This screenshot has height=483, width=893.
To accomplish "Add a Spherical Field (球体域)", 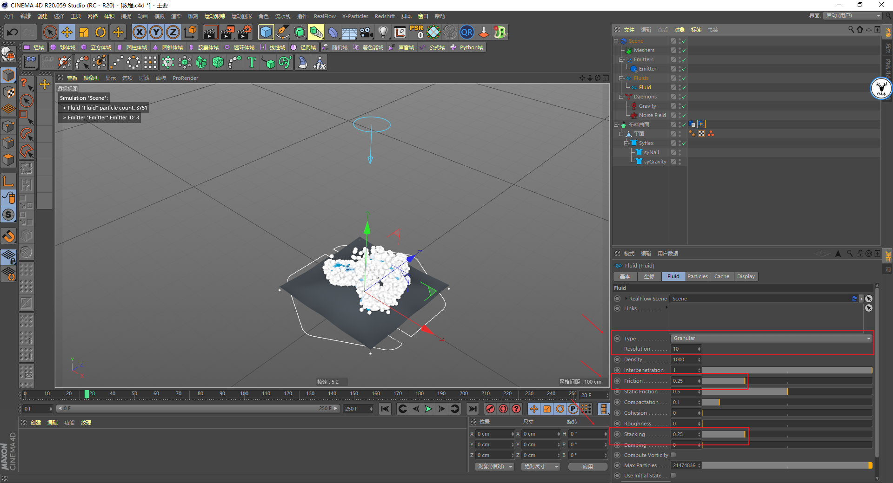I will [63, 47].
